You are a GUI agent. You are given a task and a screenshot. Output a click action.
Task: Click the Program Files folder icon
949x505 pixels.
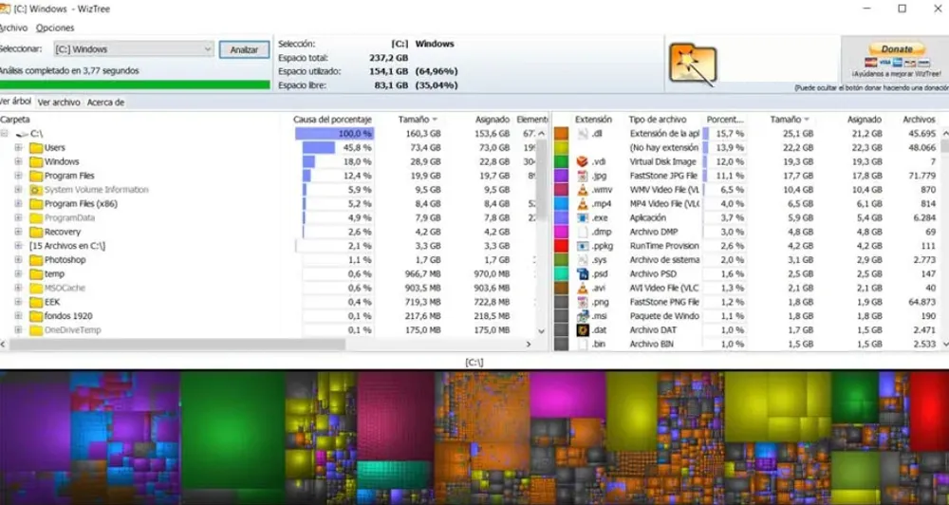click(36, 176)
